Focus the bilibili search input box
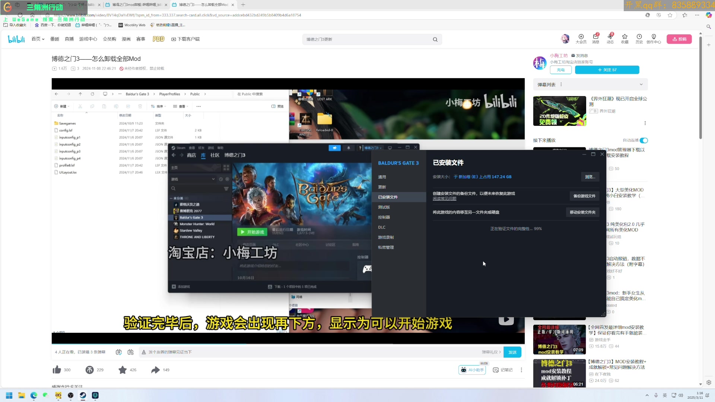 tap(367, 39)
